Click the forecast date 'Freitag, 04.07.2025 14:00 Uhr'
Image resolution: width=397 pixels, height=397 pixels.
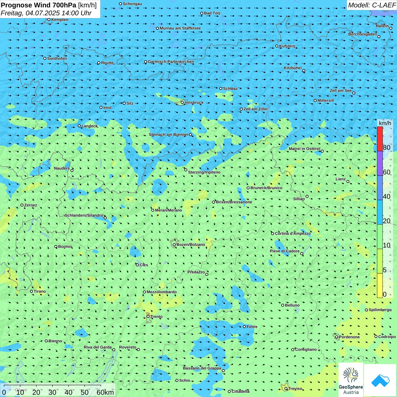pyautogui.click(x=46, y=13)
